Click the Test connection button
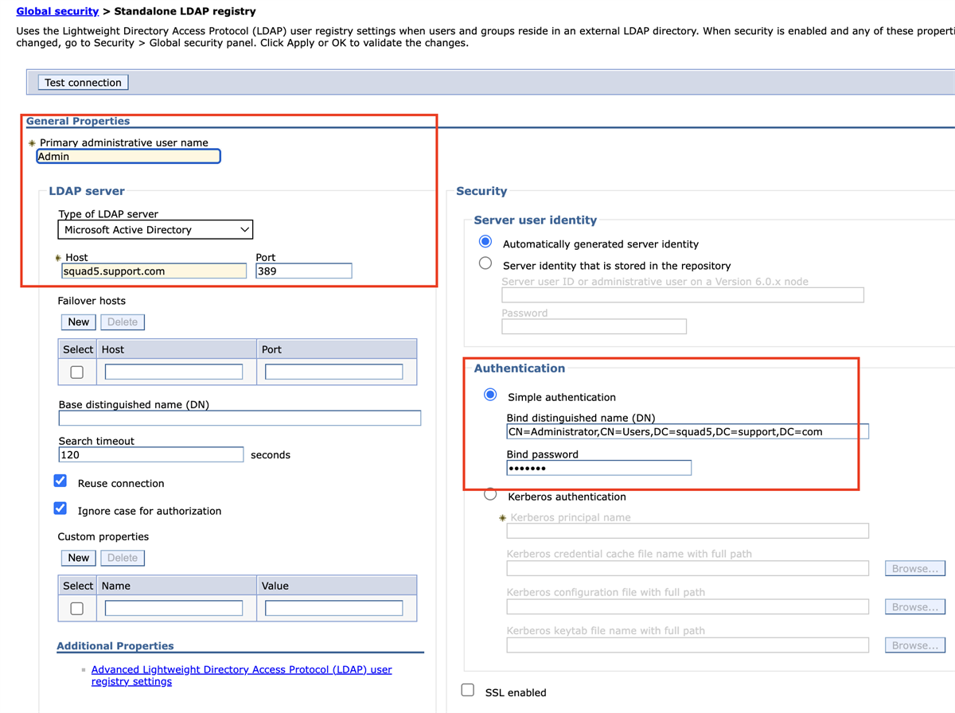Screen dimensions: 955x713 [x=82, y=82]
